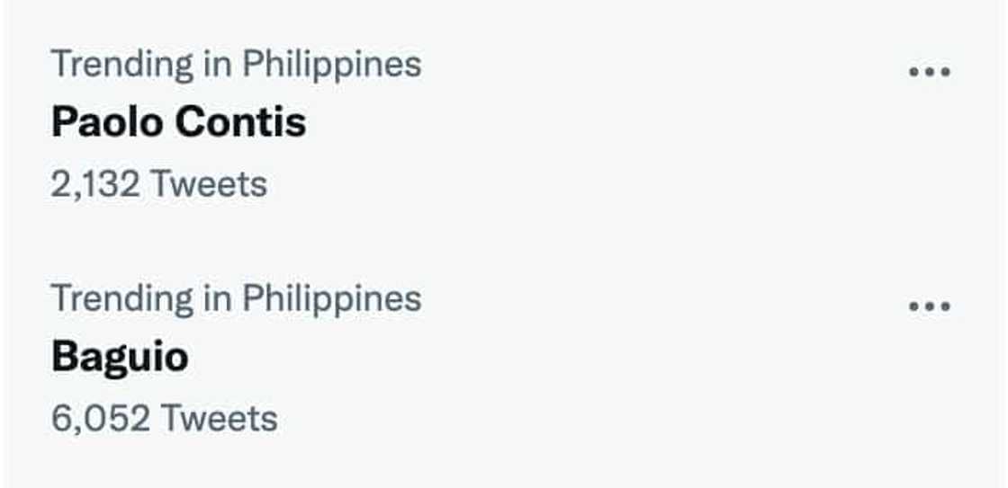Image resolution: width=1008 pixels, height=488 pixels.
Task: Open more options for Baguio trend
Action: click(x=929, y=306)
